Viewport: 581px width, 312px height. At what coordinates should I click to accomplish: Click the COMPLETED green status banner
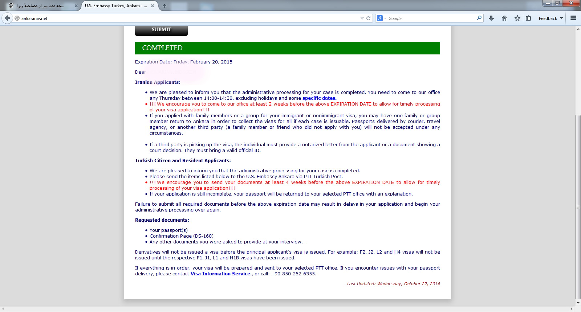pyautogui.click(x=288, y=48)
